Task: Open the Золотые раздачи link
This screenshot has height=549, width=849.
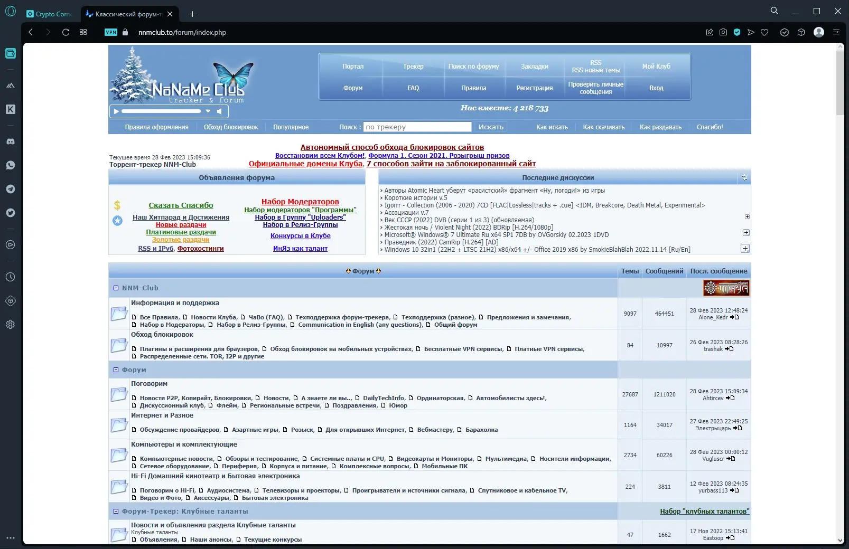Action: (x=181, y=240)
